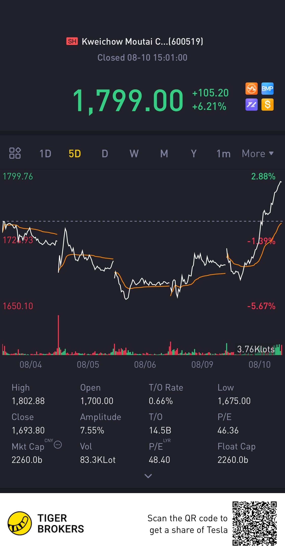Open the chart layout grid icon
The image size is (285, 554).
[x=15, y=153]
